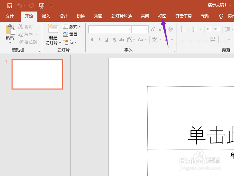
Task: Click the Decrease List Level icon
Action: [x=209, y=29]
